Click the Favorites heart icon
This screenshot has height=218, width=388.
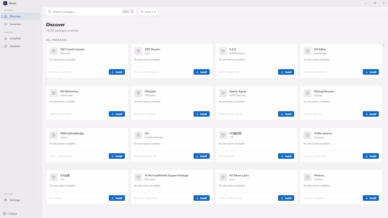(6, 24)
